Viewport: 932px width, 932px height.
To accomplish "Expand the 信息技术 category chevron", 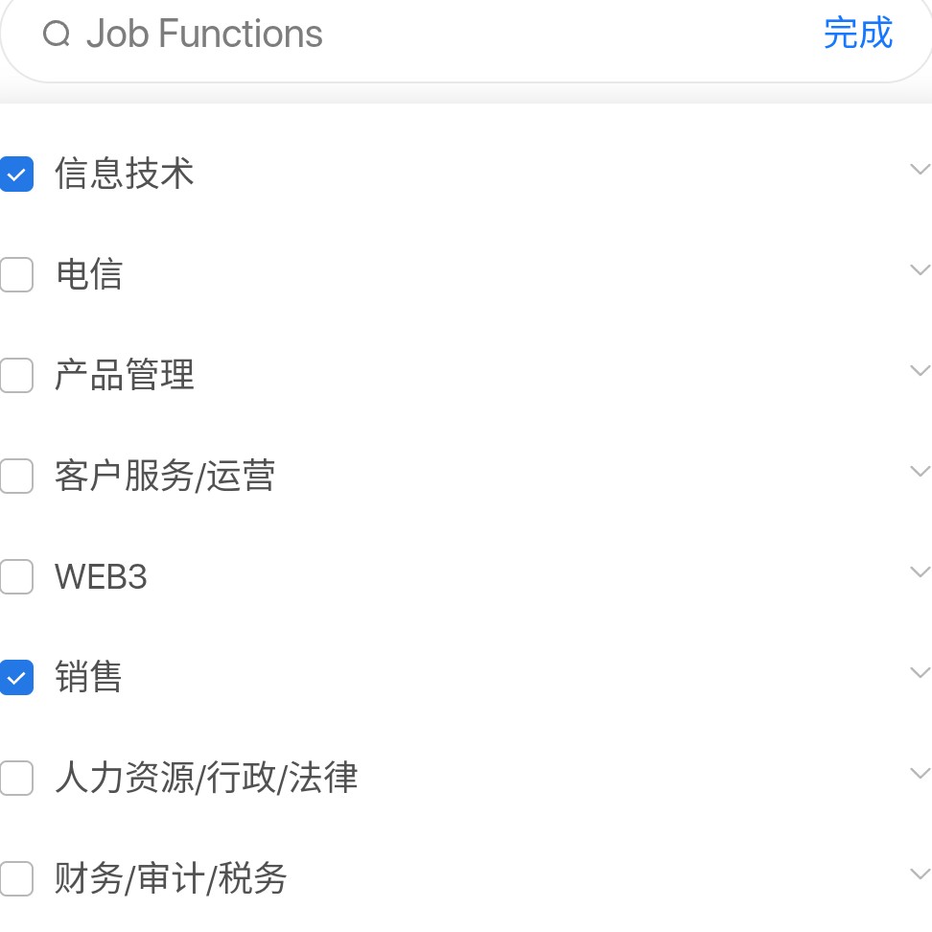I will coord(920,170).
